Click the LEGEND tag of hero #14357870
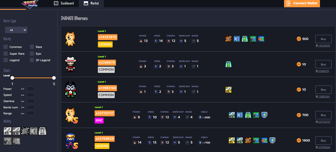Viewport: 336px width, 152px height. point(105,44)
